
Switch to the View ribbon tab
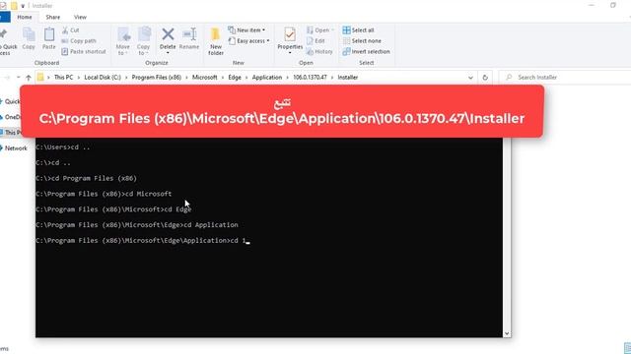[80, 18]
